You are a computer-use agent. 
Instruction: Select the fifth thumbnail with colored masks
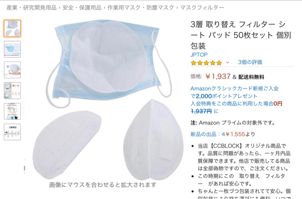coord(12,111)
